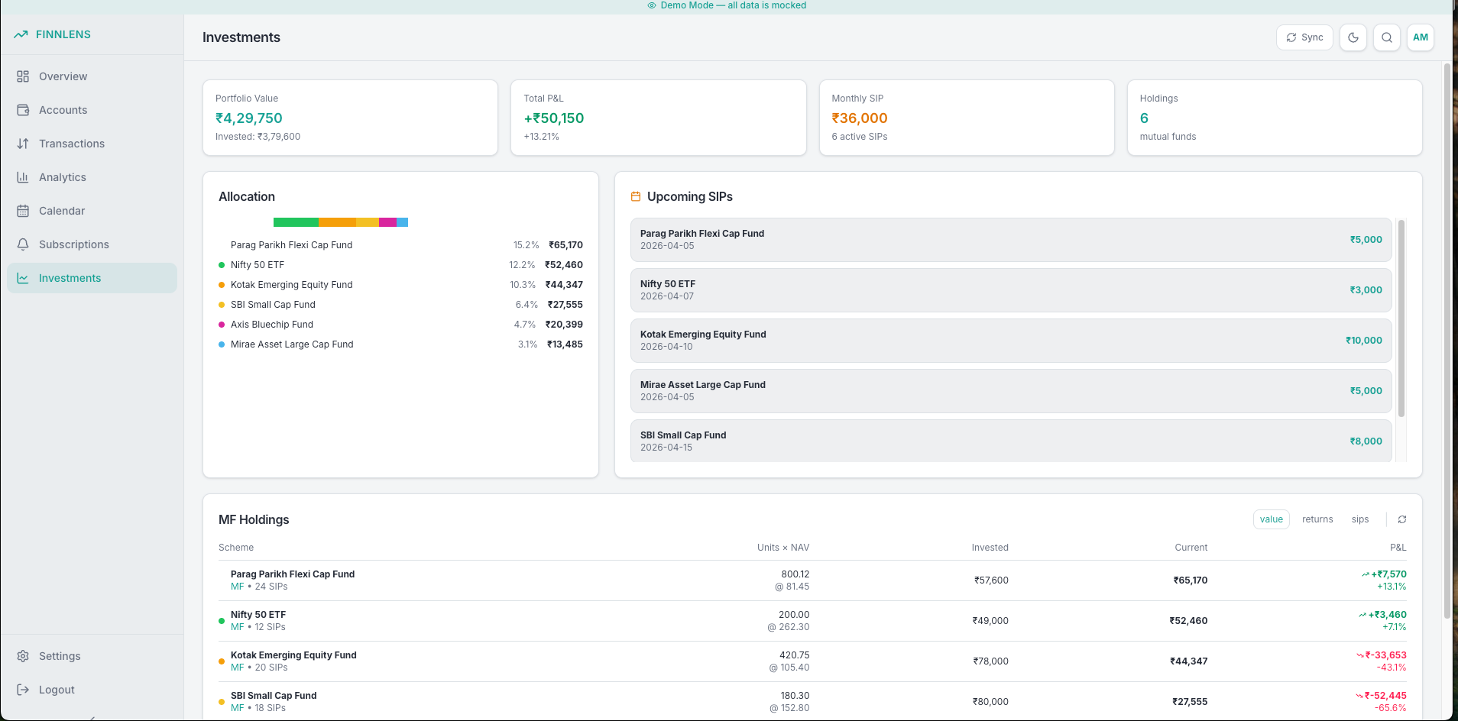This screenshot has width=1458, height=721.
Task: Click Nifty 50 ETF holdings row name
Action: 258,615
